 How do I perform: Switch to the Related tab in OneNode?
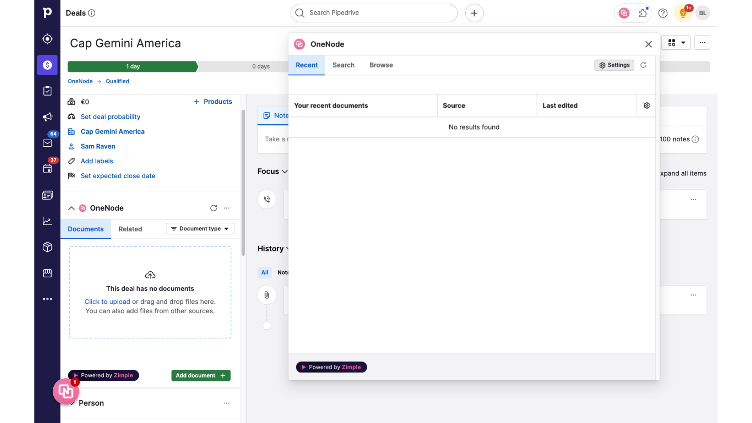click(x=130, y=229)
